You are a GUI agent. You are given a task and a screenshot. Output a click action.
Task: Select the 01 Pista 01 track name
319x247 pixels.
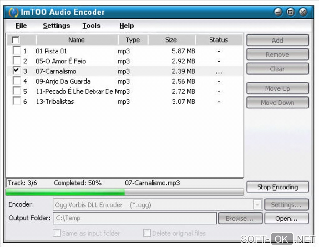[51, 51]
